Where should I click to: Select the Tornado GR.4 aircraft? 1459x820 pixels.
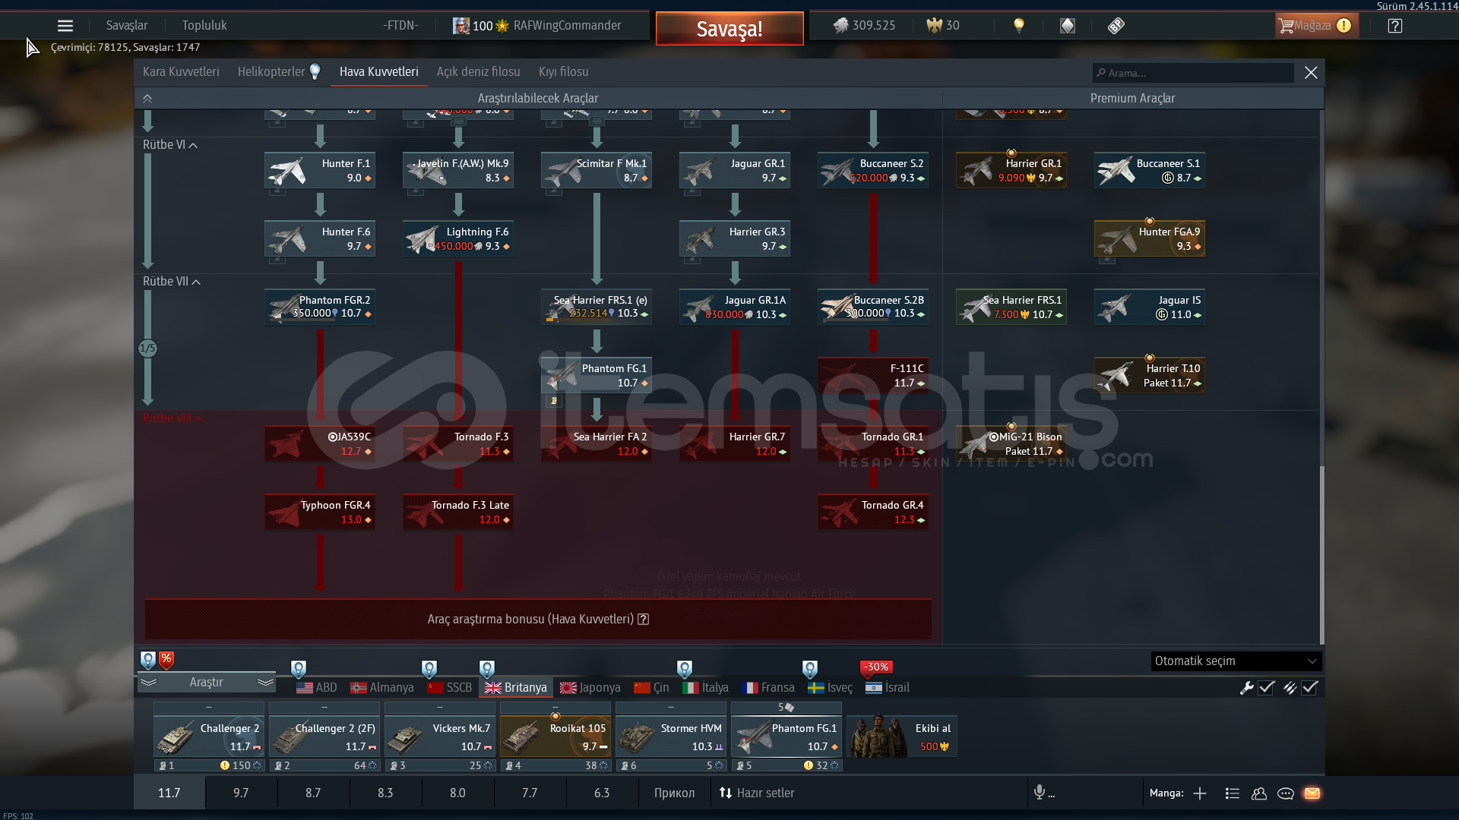[873, 512]
